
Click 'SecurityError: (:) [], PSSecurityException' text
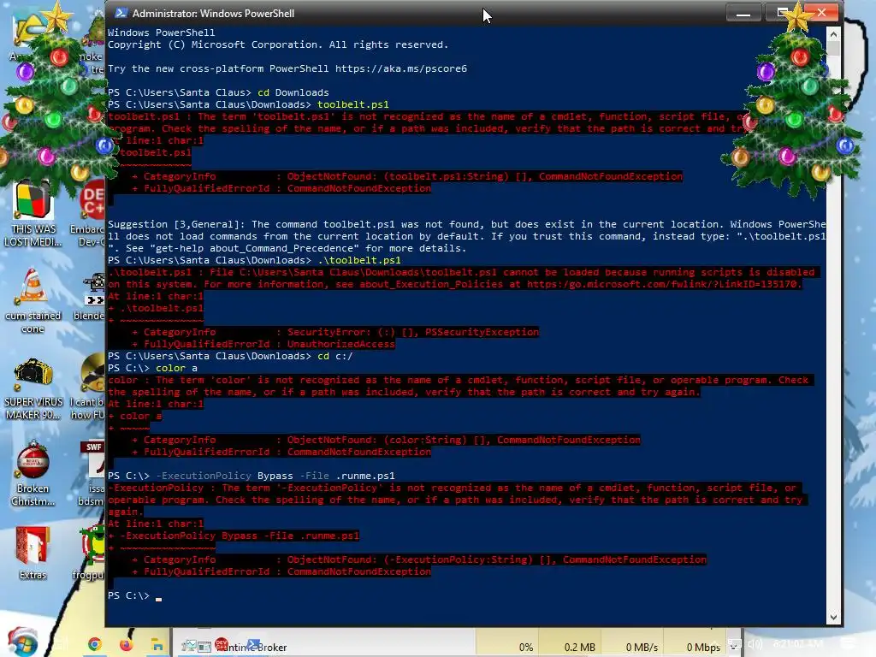click(x=413, y=332)
